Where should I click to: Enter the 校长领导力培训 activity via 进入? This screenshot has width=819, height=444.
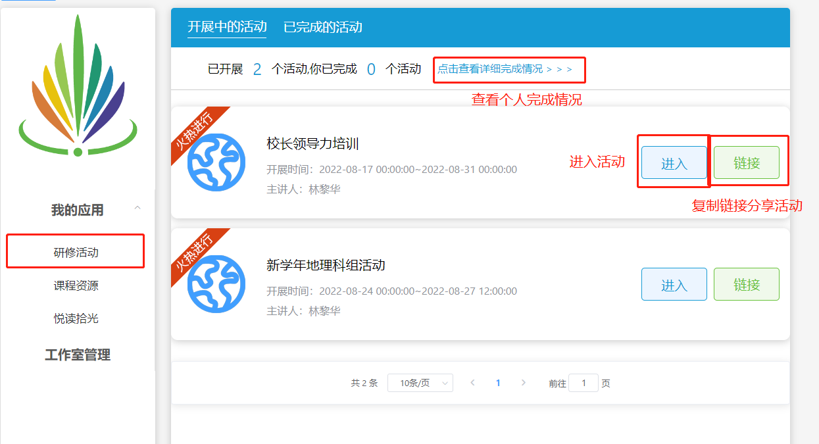point(674,163)
